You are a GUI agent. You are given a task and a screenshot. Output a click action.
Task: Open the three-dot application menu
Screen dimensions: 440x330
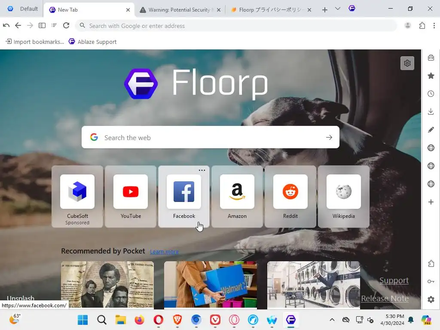click(x=434, y=25)
